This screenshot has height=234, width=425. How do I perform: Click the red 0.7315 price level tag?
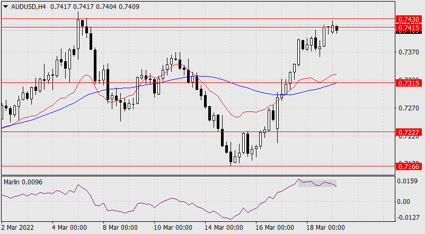click(408, 83)
